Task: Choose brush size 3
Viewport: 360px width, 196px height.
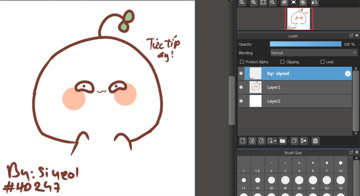Action: tap(285, 165)
